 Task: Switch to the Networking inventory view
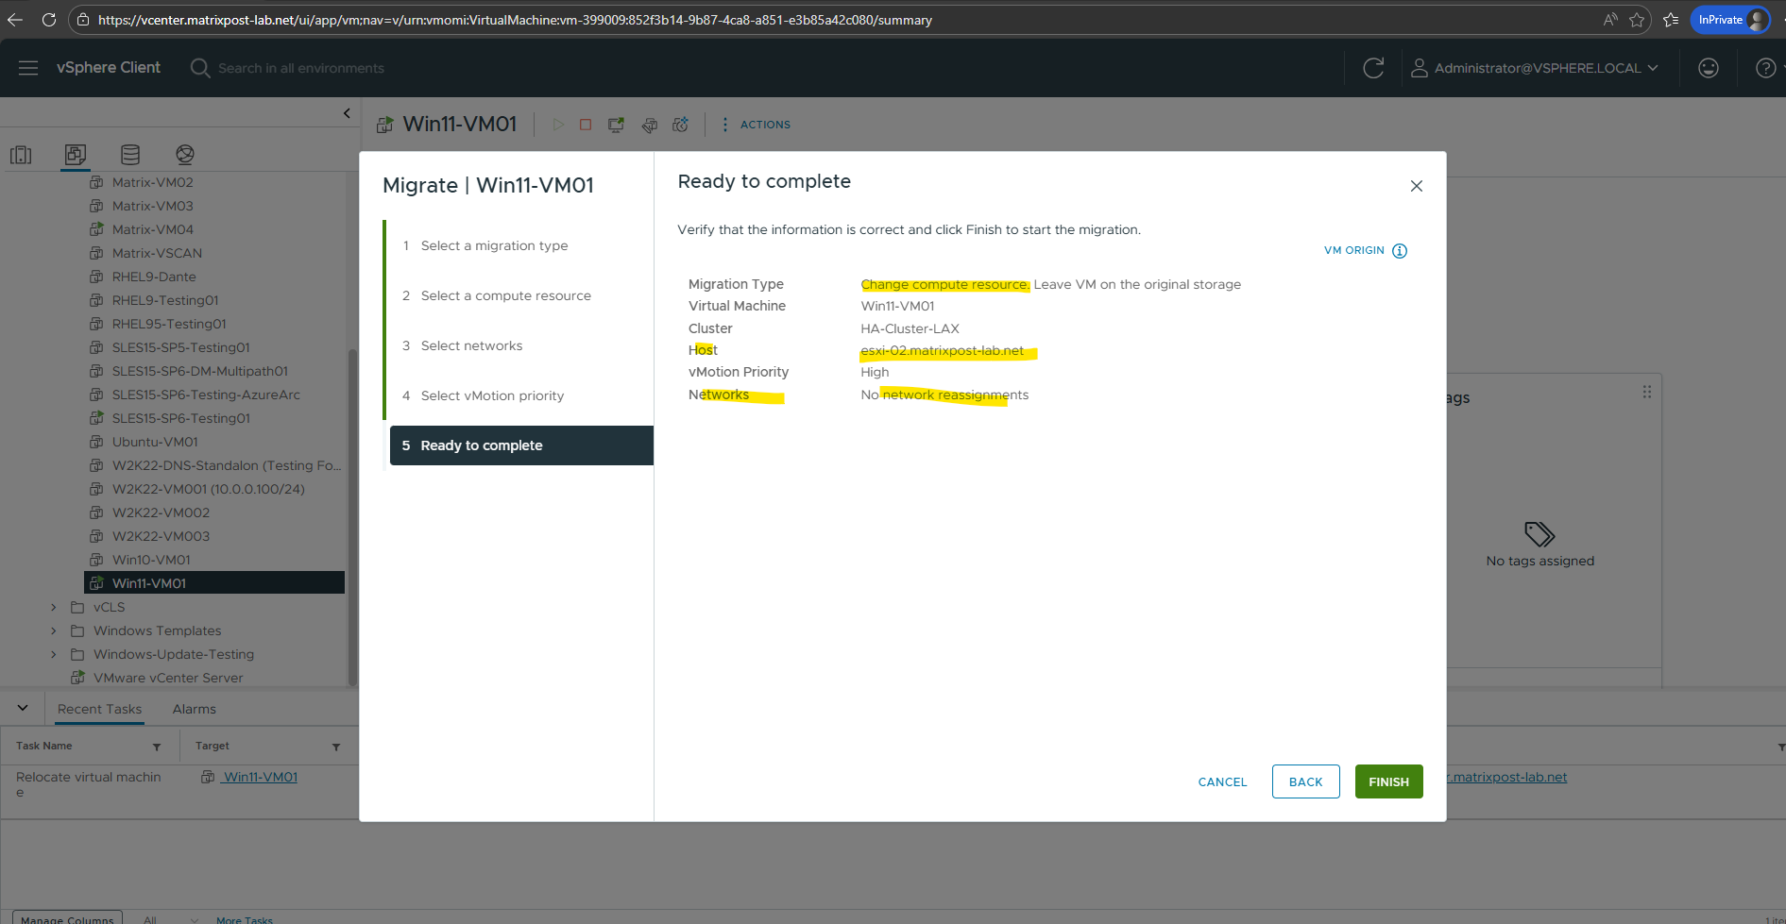(185, 155)
